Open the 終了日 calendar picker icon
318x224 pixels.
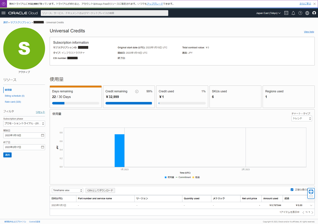click(x=43, y=147)
